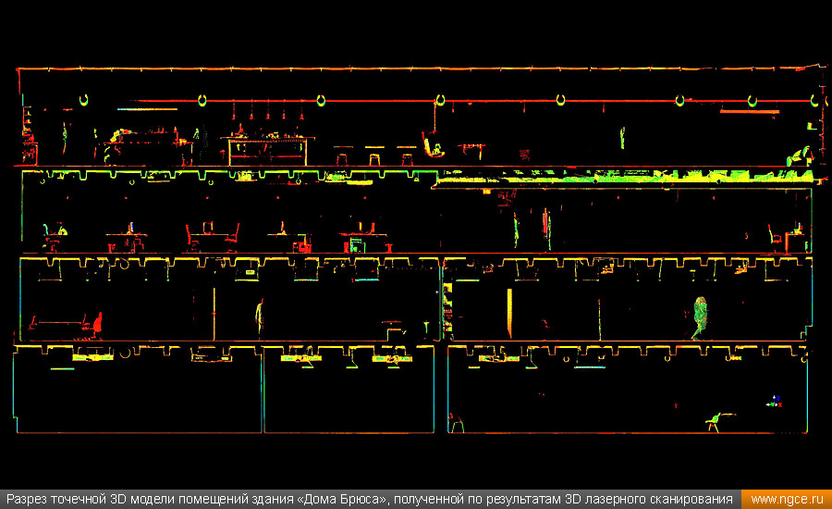Click caption text 'Разрез точечной 3D модели'

coord(91,500)
